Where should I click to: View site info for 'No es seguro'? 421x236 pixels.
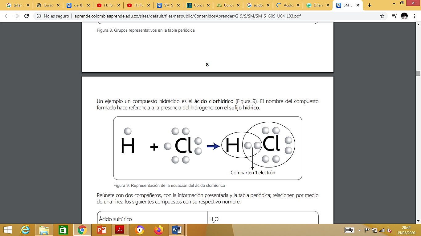coord(52,16)
